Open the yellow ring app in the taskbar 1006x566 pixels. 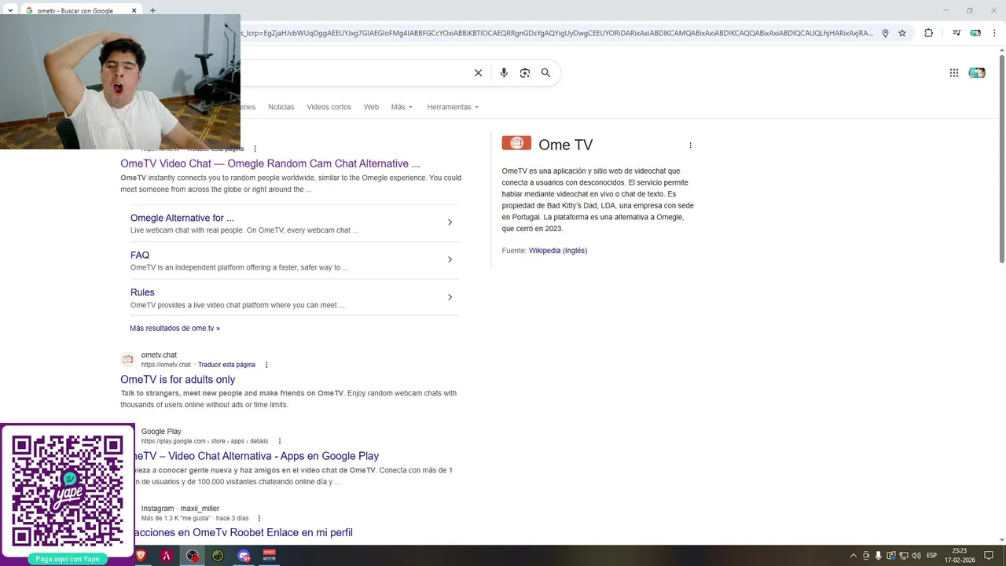[x=218, y=556]
